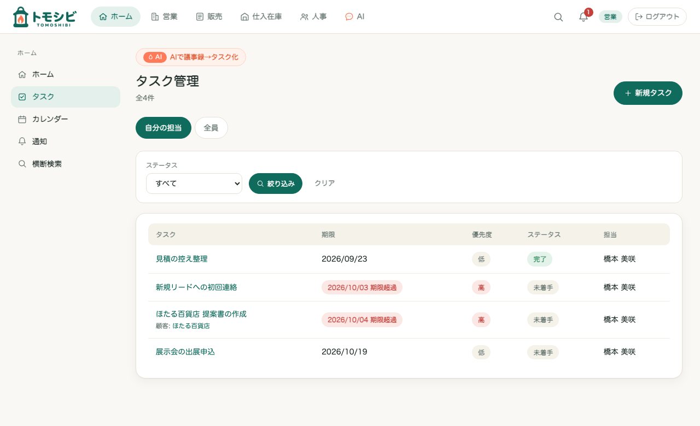
Task: Click the 2026/10/03 期限超過 badge
Action: pos(362,287)
